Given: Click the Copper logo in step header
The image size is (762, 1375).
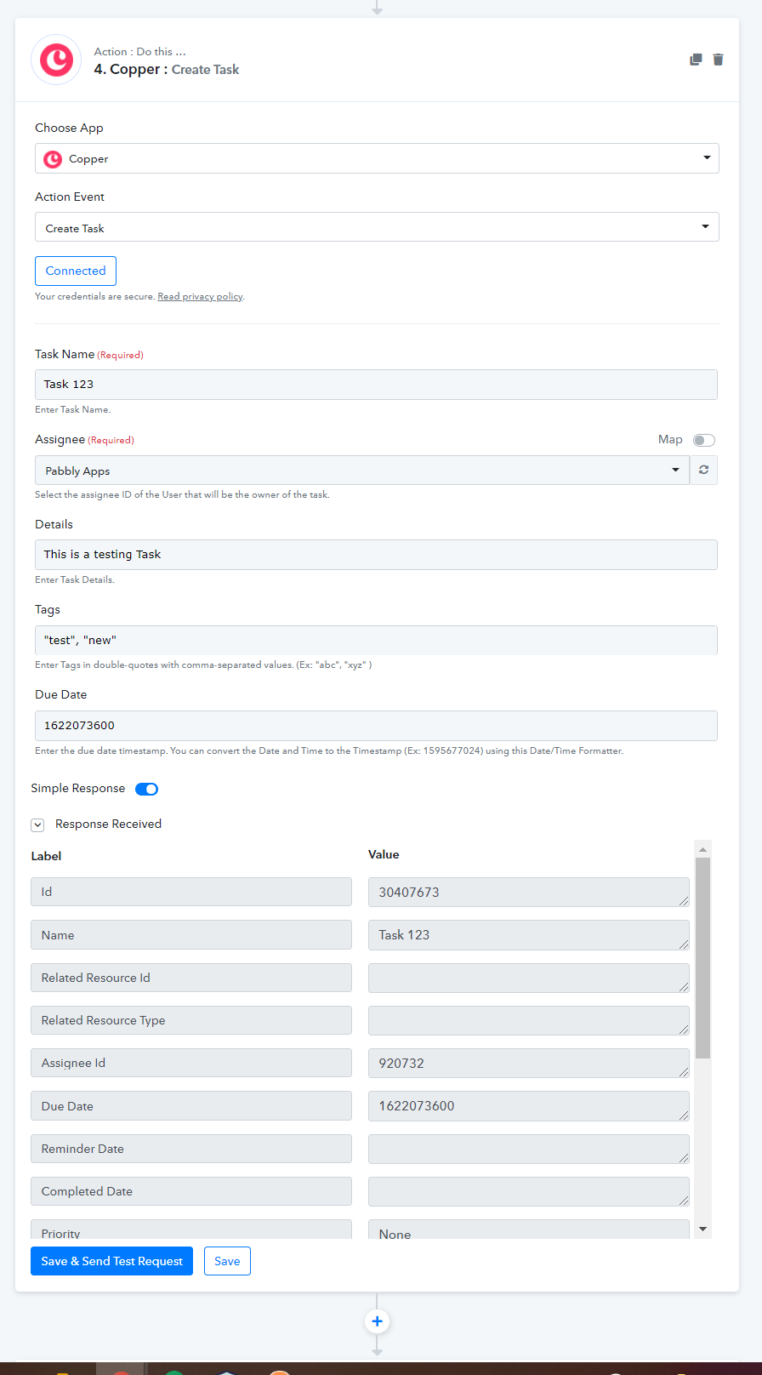Looking at the screenshot, I should pos(57,60).
